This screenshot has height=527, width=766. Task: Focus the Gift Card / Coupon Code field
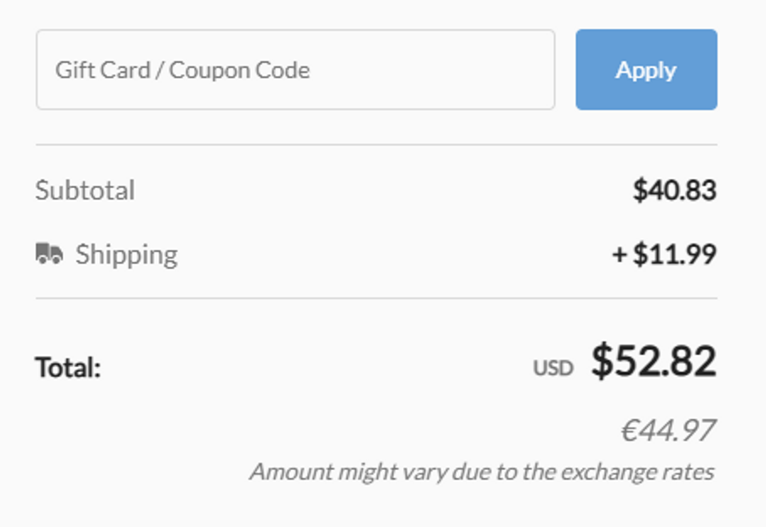point(295,70)
